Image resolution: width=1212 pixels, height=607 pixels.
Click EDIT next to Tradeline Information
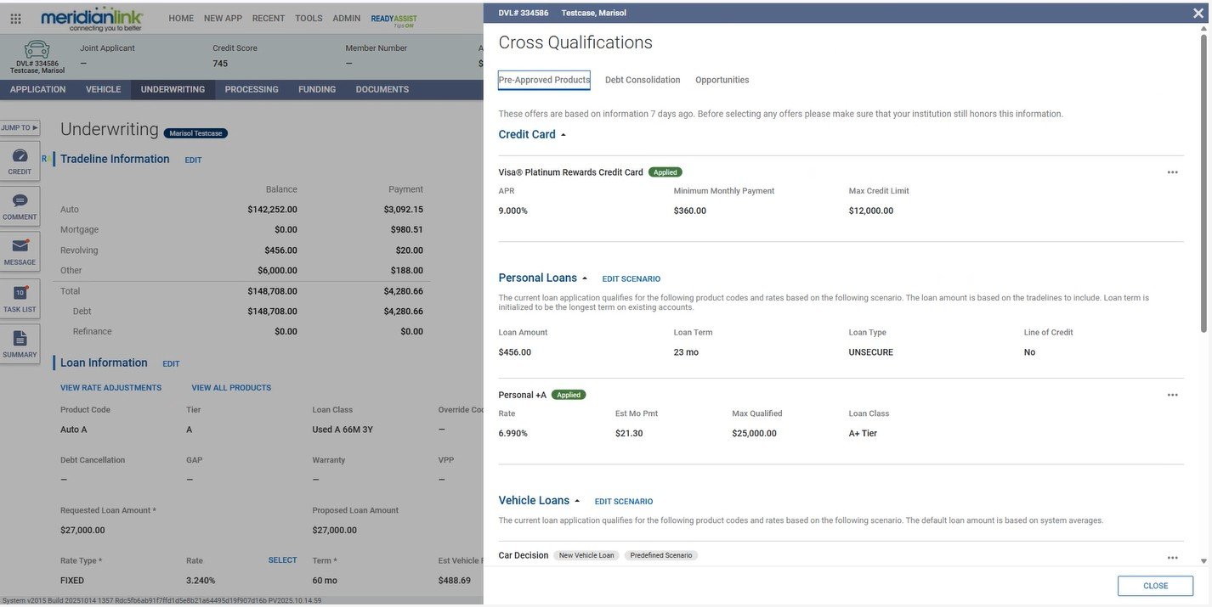[193, 160]
